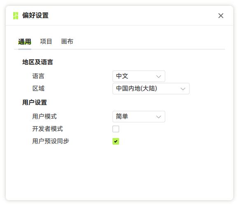Viewport: 239px width, 206px height.
Task: Click the 用户预设同步 label text
Action: [51, 141]
